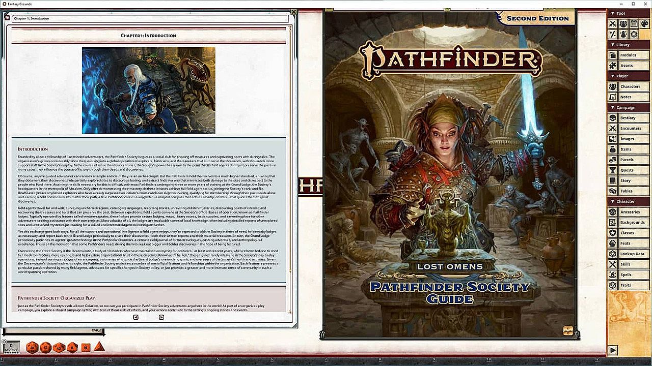Click the Pathfinder Society Guide cover image
This screenshot has width=652, height=366.
(x=450, y=174)
